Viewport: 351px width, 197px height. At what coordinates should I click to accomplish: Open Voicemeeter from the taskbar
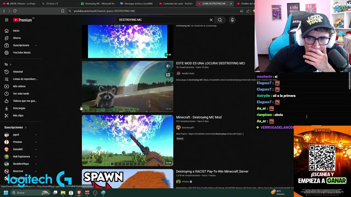pyautogui.click(x=87, y=193)
